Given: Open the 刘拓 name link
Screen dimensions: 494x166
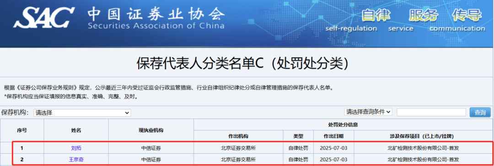Looking at the screenshot, I should tap(76, 148).
